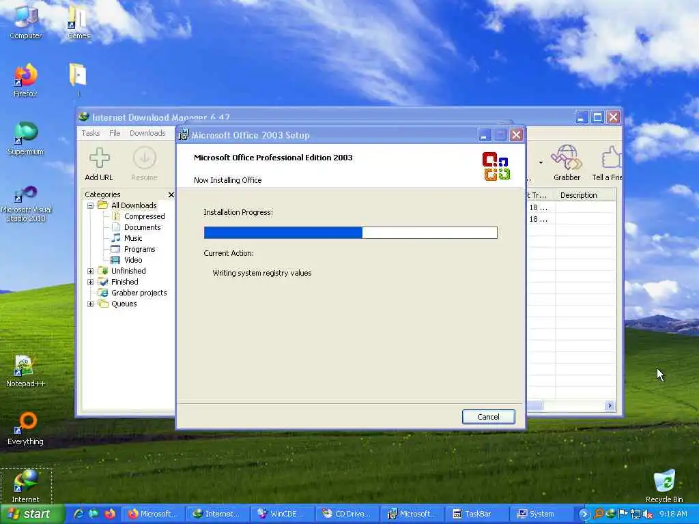Cancel the Office 2003 installation
The image size is (699, 524).
pyautogui.click(x=488, y=417)
